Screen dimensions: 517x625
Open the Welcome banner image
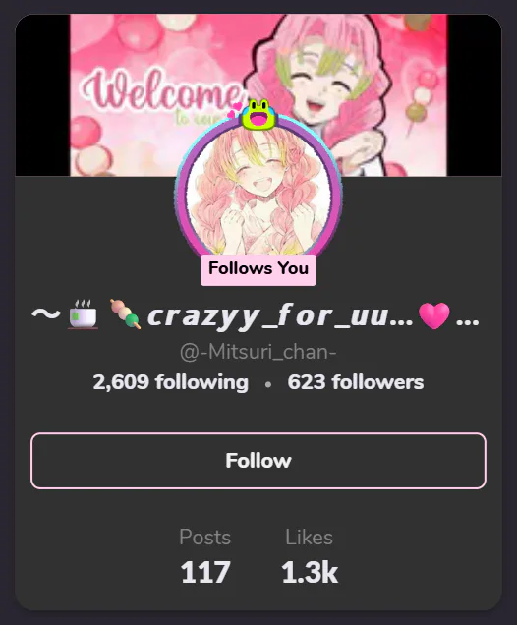point(258,95)
